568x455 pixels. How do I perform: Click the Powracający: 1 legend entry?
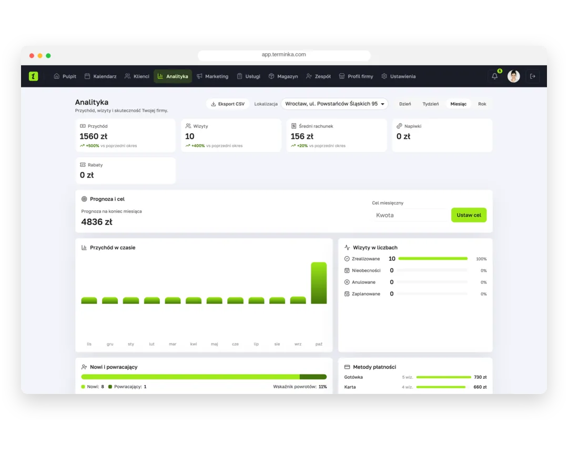click(x=127, y=387)
